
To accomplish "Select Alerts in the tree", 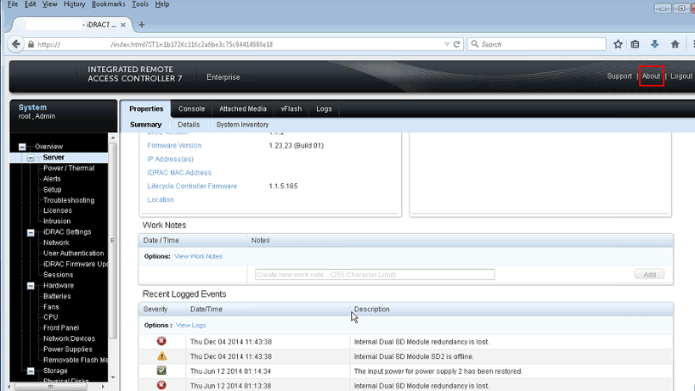I will click(52, 179).
